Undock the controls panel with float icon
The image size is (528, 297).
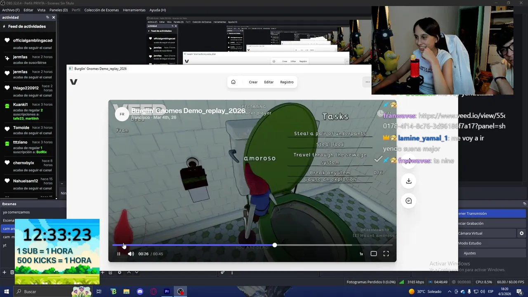pyautogui.click(x=525, y=204)
